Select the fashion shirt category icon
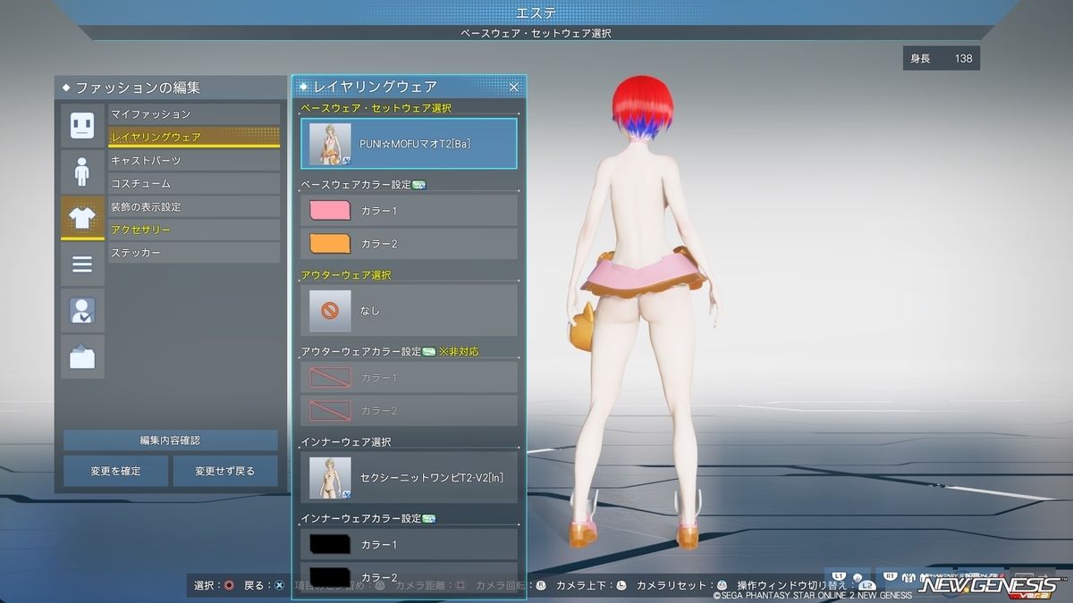Viewport: 1073px width, 603px height. pos(82,218)
